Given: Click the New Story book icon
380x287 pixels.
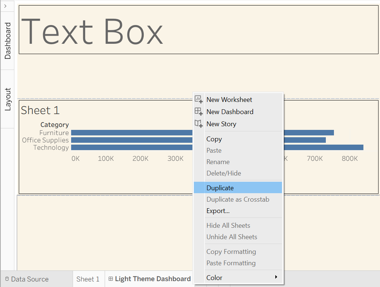Looking at the screenshot, I should [x=199, y=124].
